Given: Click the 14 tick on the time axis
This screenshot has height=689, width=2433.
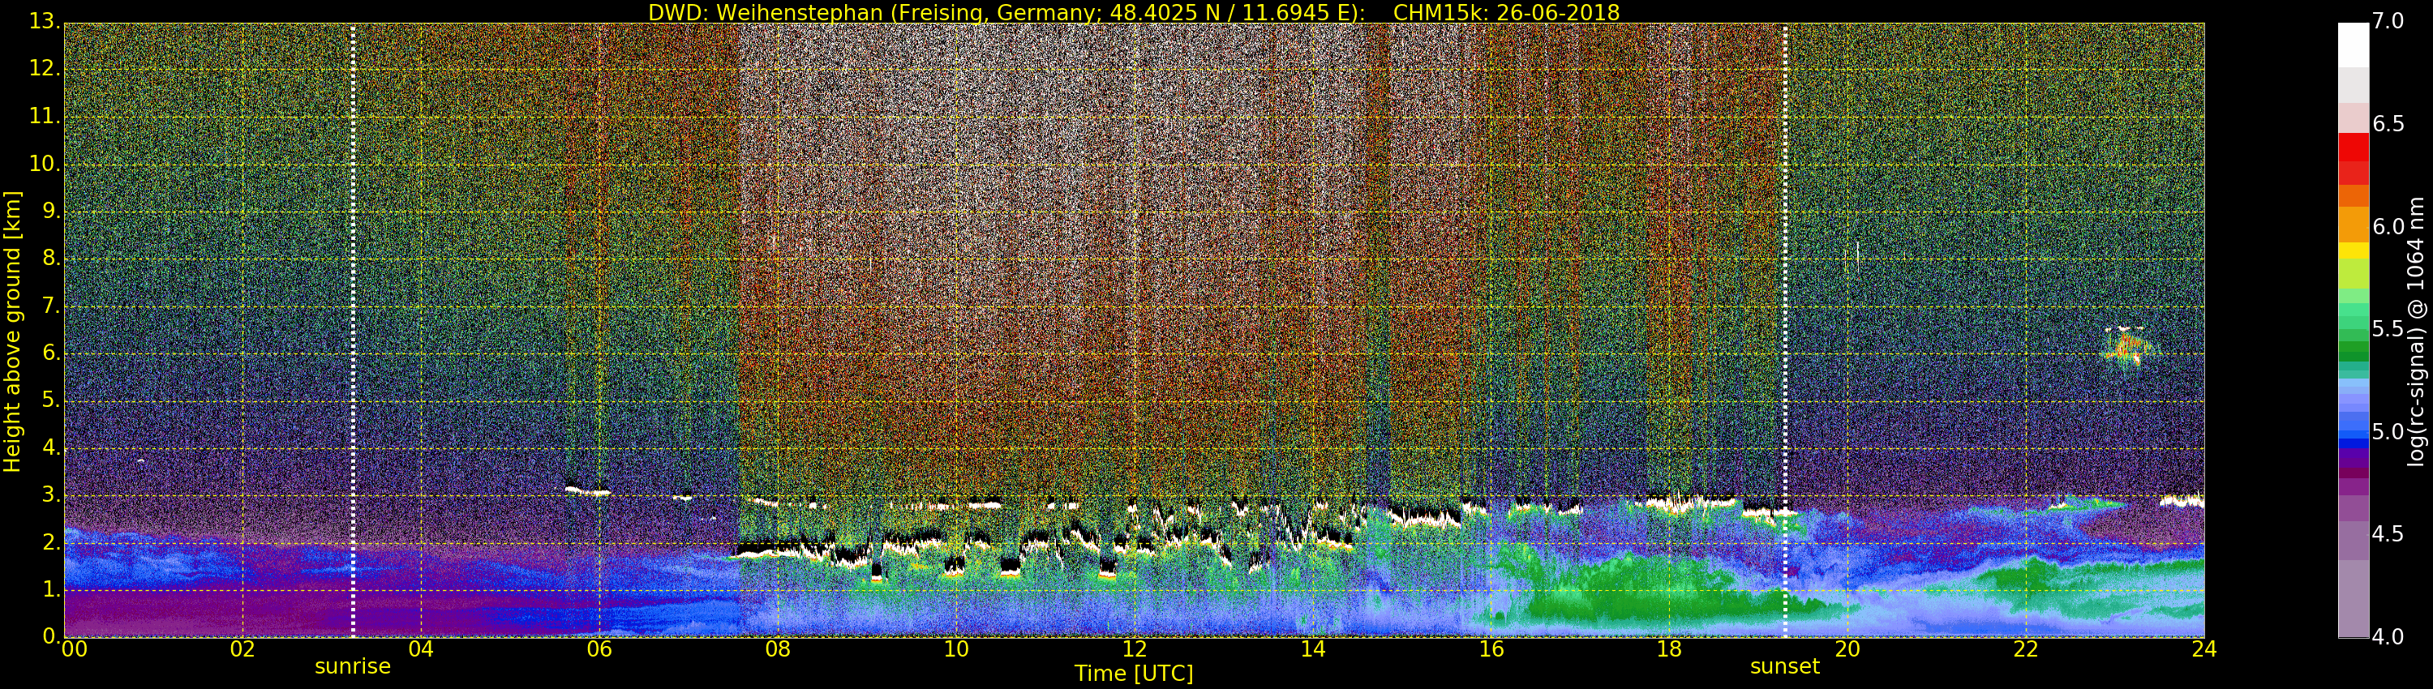Looking at the screenshot, I should (1313, 649).
